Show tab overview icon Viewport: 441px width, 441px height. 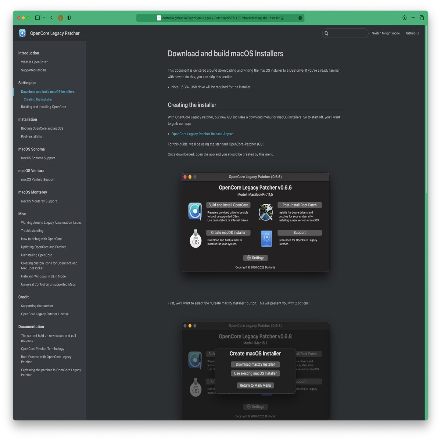pyautogui.click(x=422, y=18)
